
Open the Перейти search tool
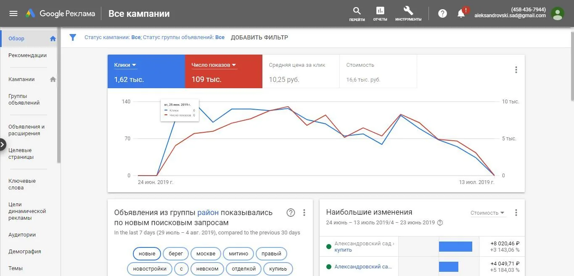pyautogui.click(x=357, y=13)
